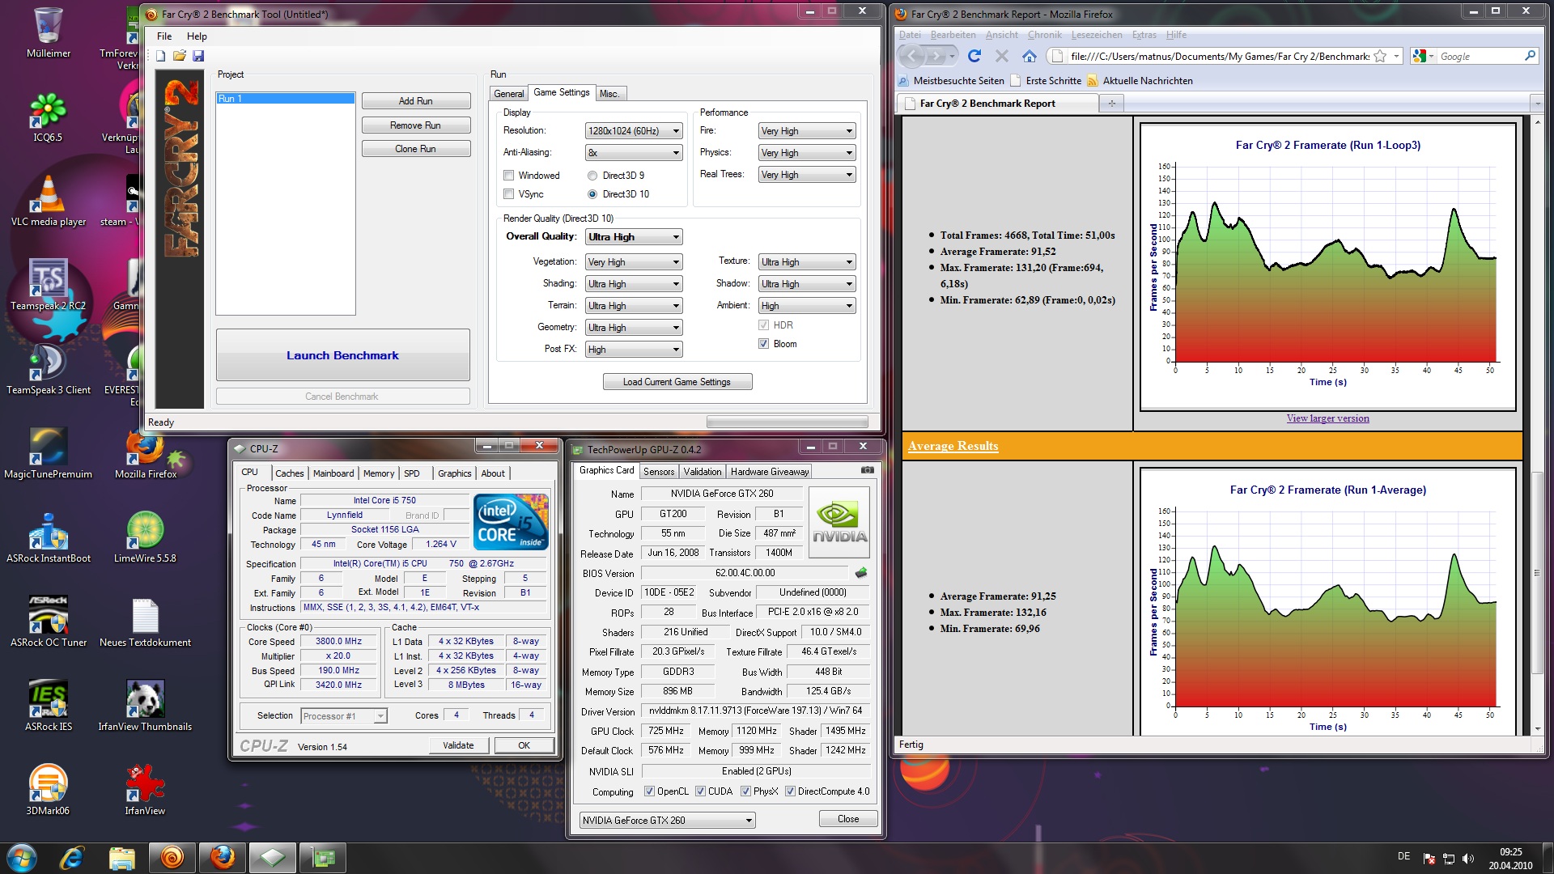Switch to the General tab

pos(509,94)
